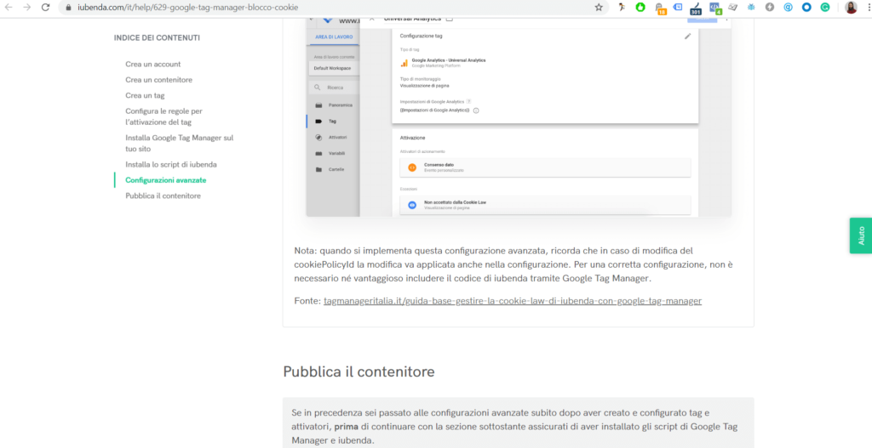The image size is (872, 448).
Task: Open the green thumbs-up extension
Action: click(x=640, y=7)
